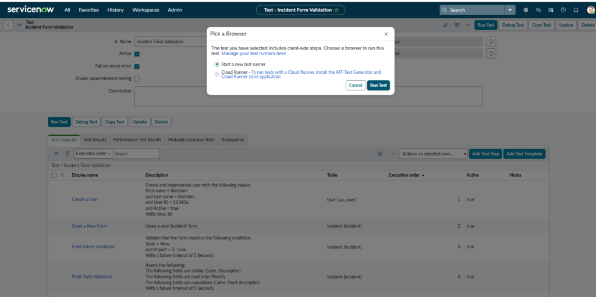Image resolution: width=596 pixels, height=297 pixels.
Task: Click the back arrow in form header
Action: tap(8, 25)
